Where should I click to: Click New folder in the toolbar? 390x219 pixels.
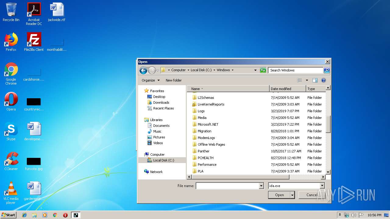tap(174, 80)
